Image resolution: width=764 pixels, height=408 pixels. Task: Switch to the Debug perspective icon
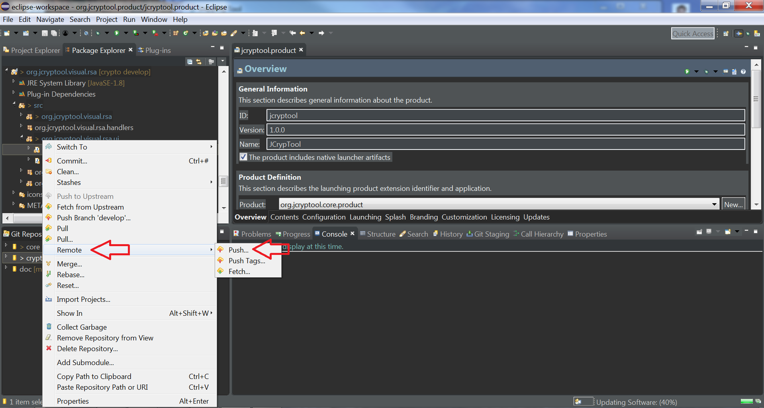tap(748, 34)
